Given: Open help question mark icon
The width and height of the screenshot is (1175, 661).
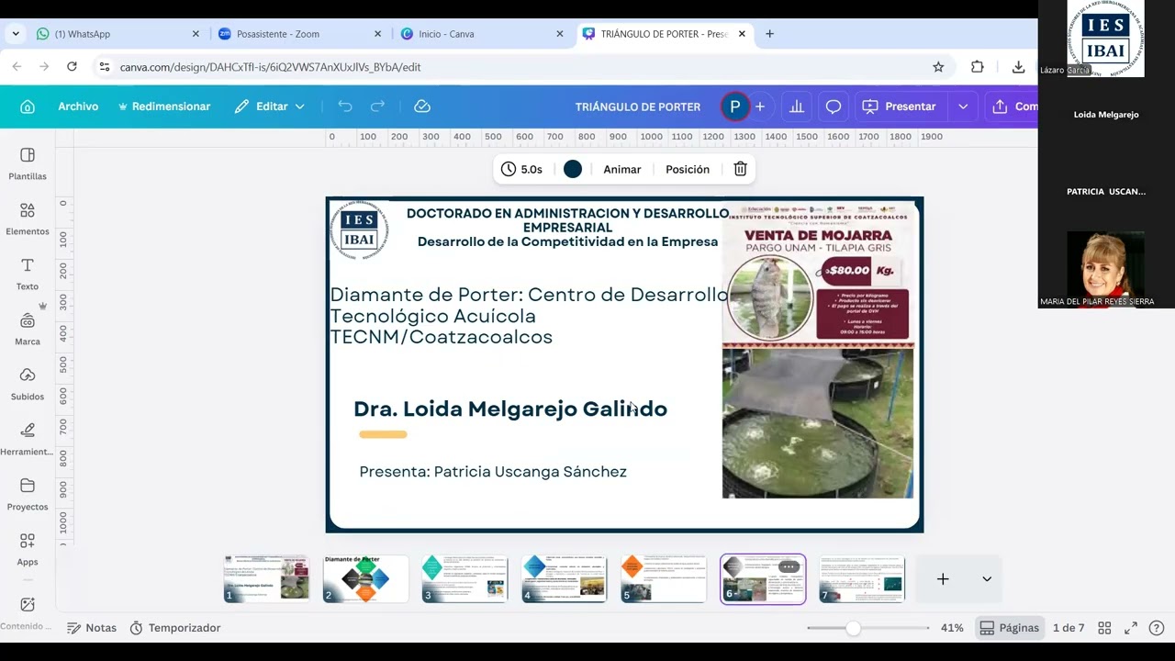Looking at the screenshot, I should pos(1157,628).
